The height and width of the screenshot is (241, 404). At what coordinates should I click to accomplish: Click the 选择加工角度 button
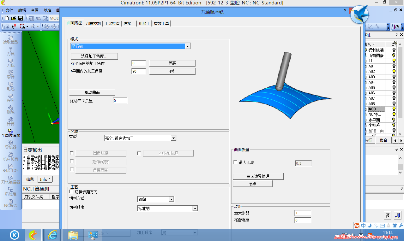click(x=94, y=56)
